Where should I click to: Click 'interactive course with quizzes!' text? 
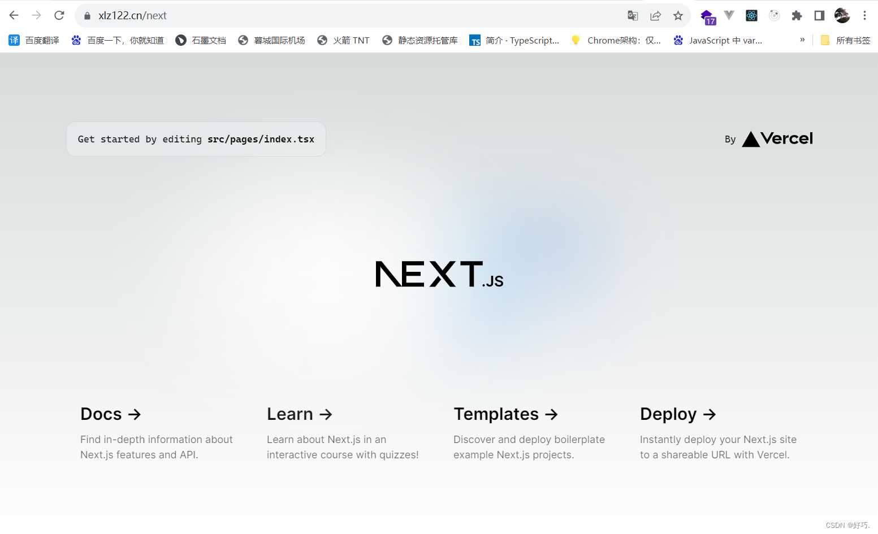point(343,455)
